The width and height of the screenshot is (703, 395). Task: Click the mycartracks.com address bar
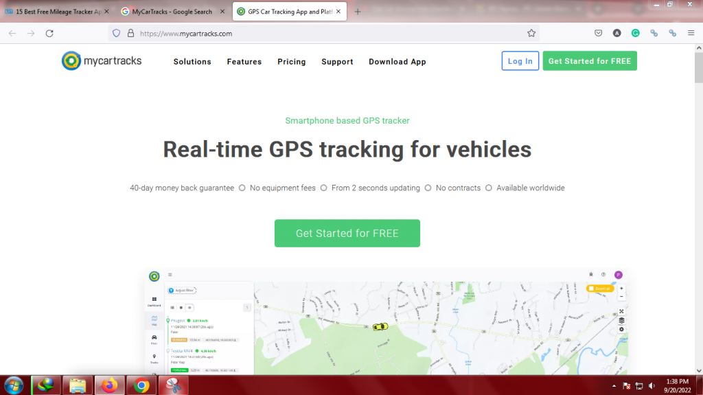click(x=323, y=33)
